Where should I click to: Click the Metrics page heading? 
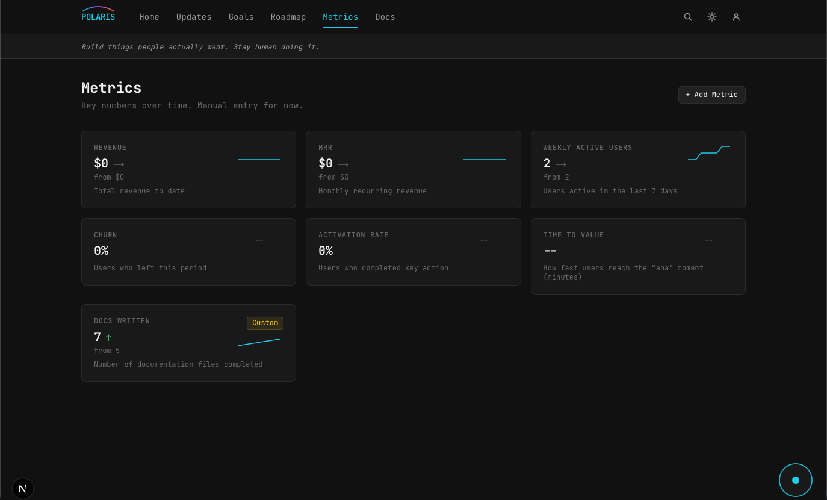pos(111,88)
